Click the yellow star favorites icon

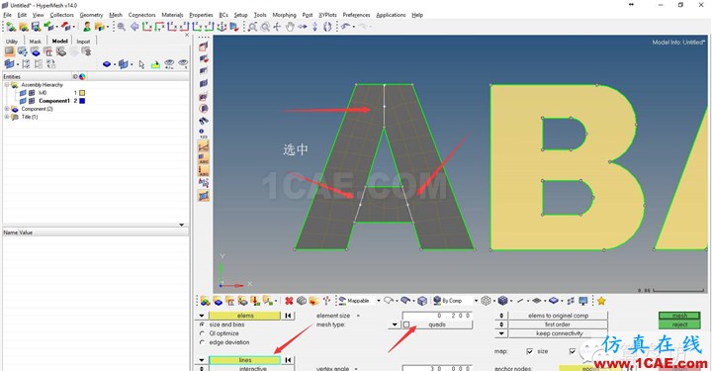pyautogui.click(x=601, y=301)
